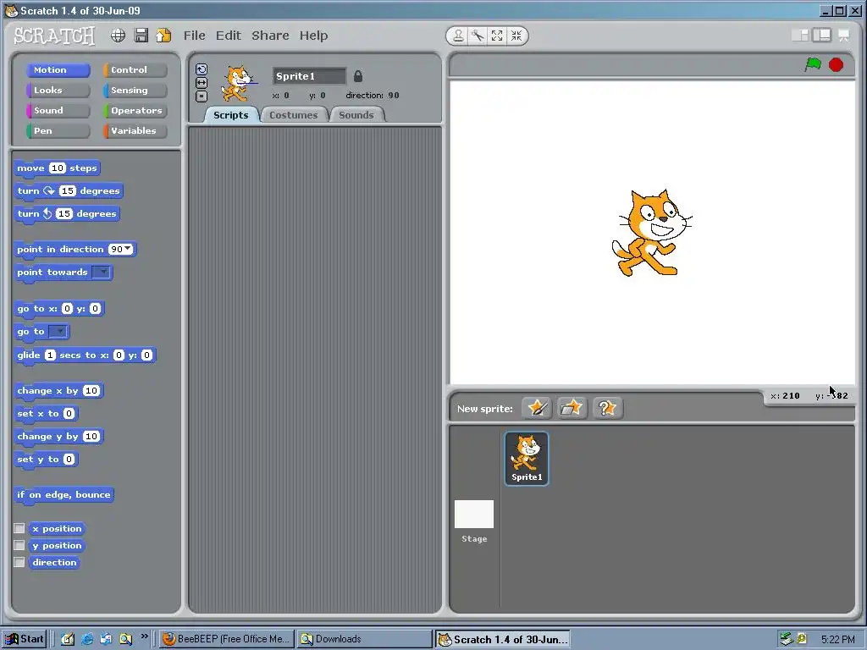The width and height of the screenshot is (867, 650).
Task: Click the network system tray icon
Action: 786,639
